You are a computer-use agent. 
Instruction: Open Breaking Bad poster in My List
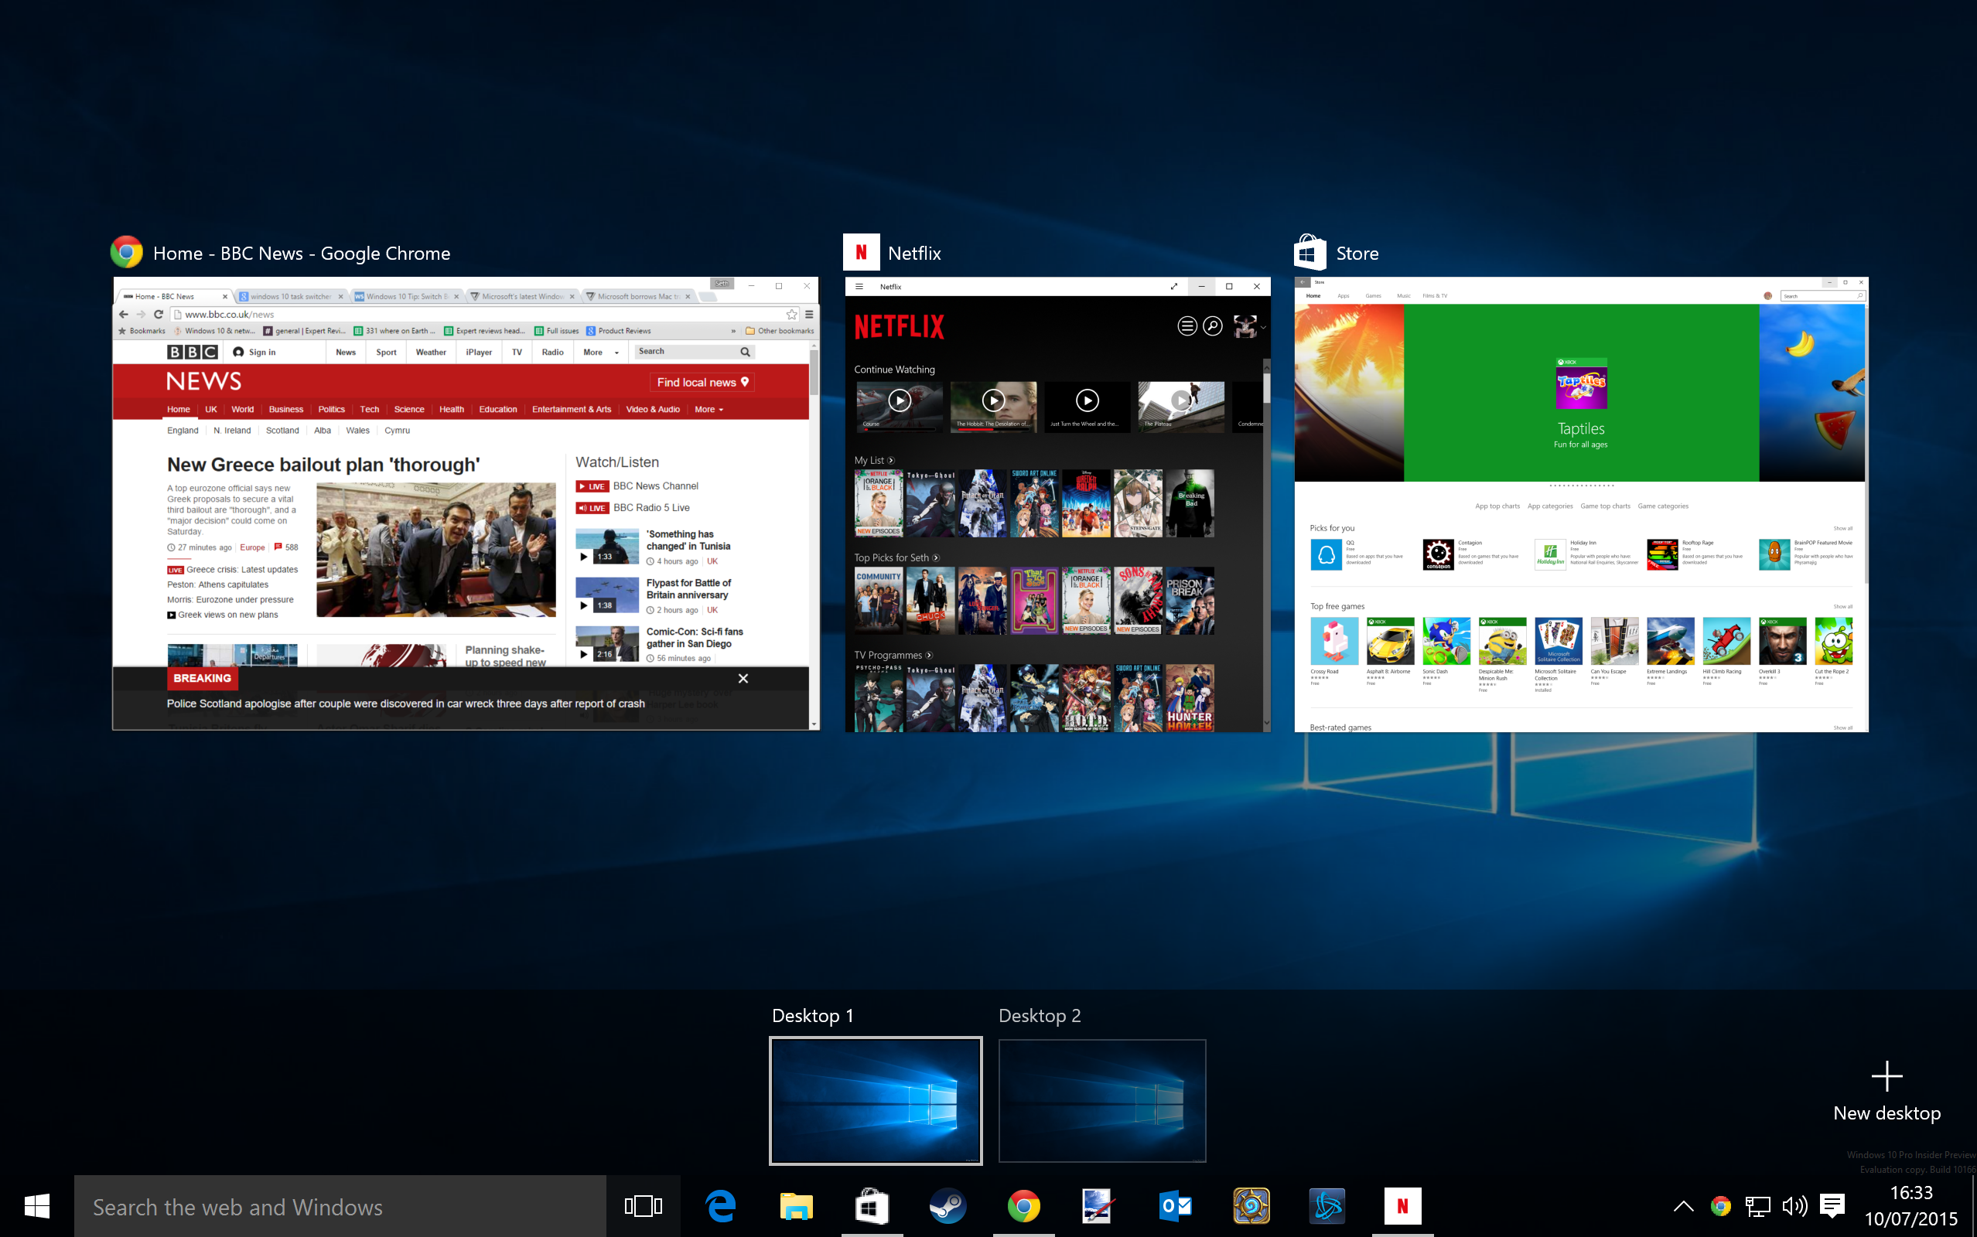[1190, 503]
